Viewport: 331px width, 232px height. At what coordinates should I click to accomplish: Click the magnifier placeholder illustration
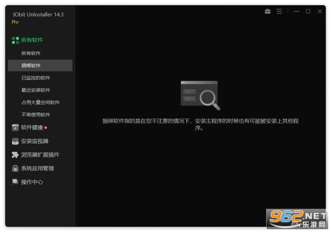(200, 95)
